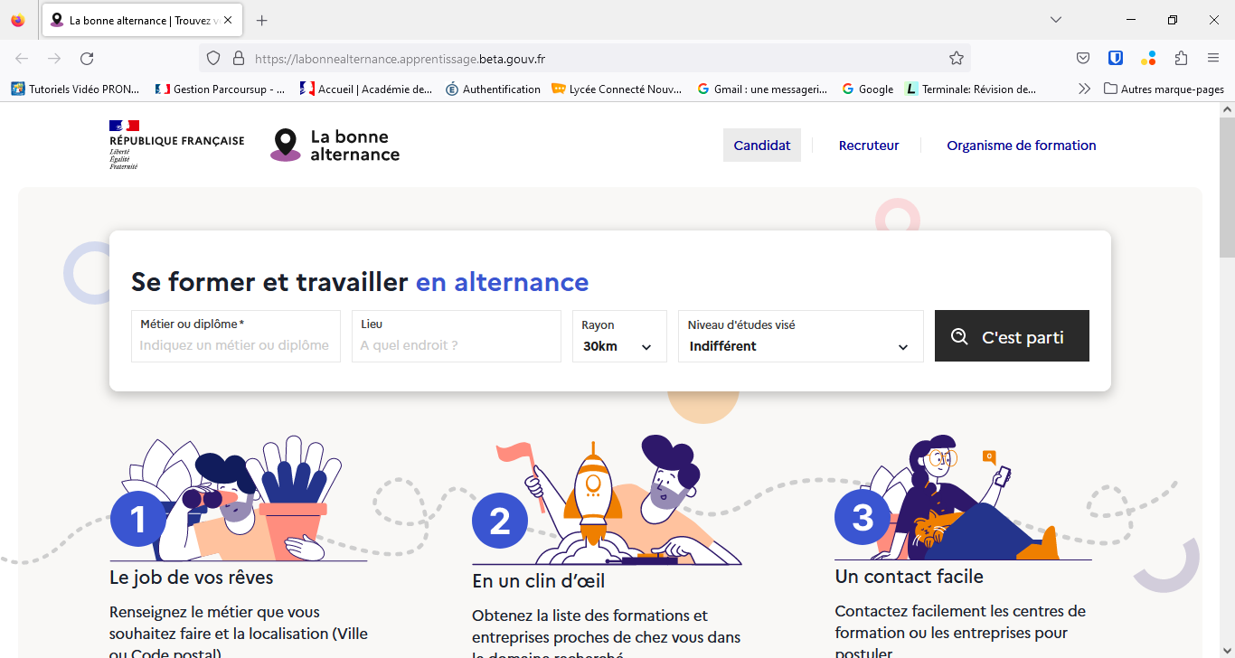Open the list all tabs chevron

[x=1056, y=20]
